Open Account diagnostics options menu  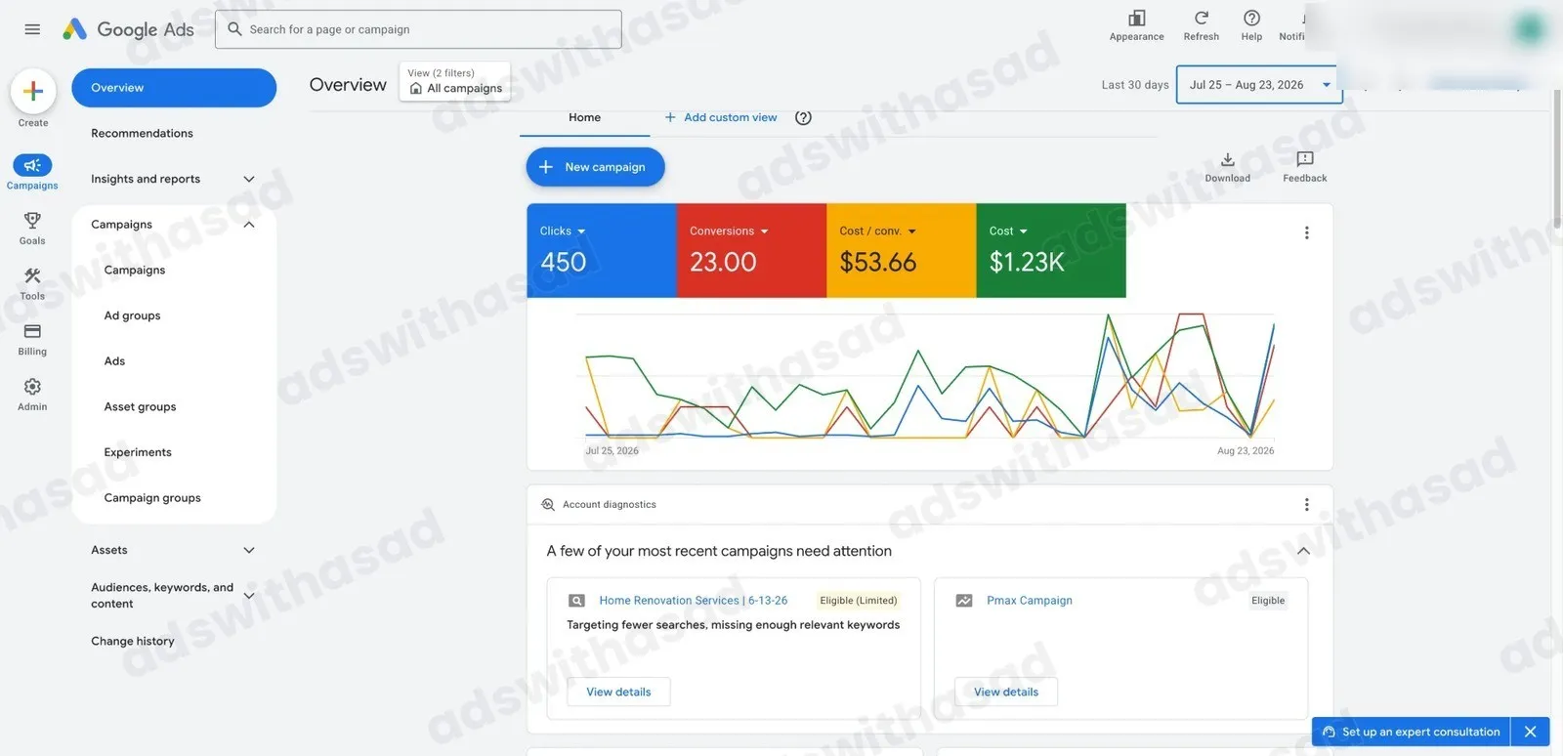tap(1306, 504)
